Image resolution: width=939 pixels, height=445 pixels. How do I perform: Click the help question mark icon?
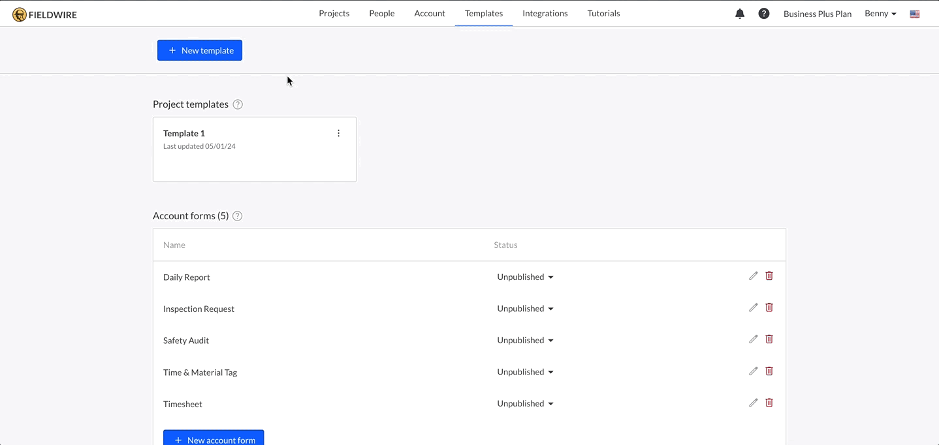763,13
